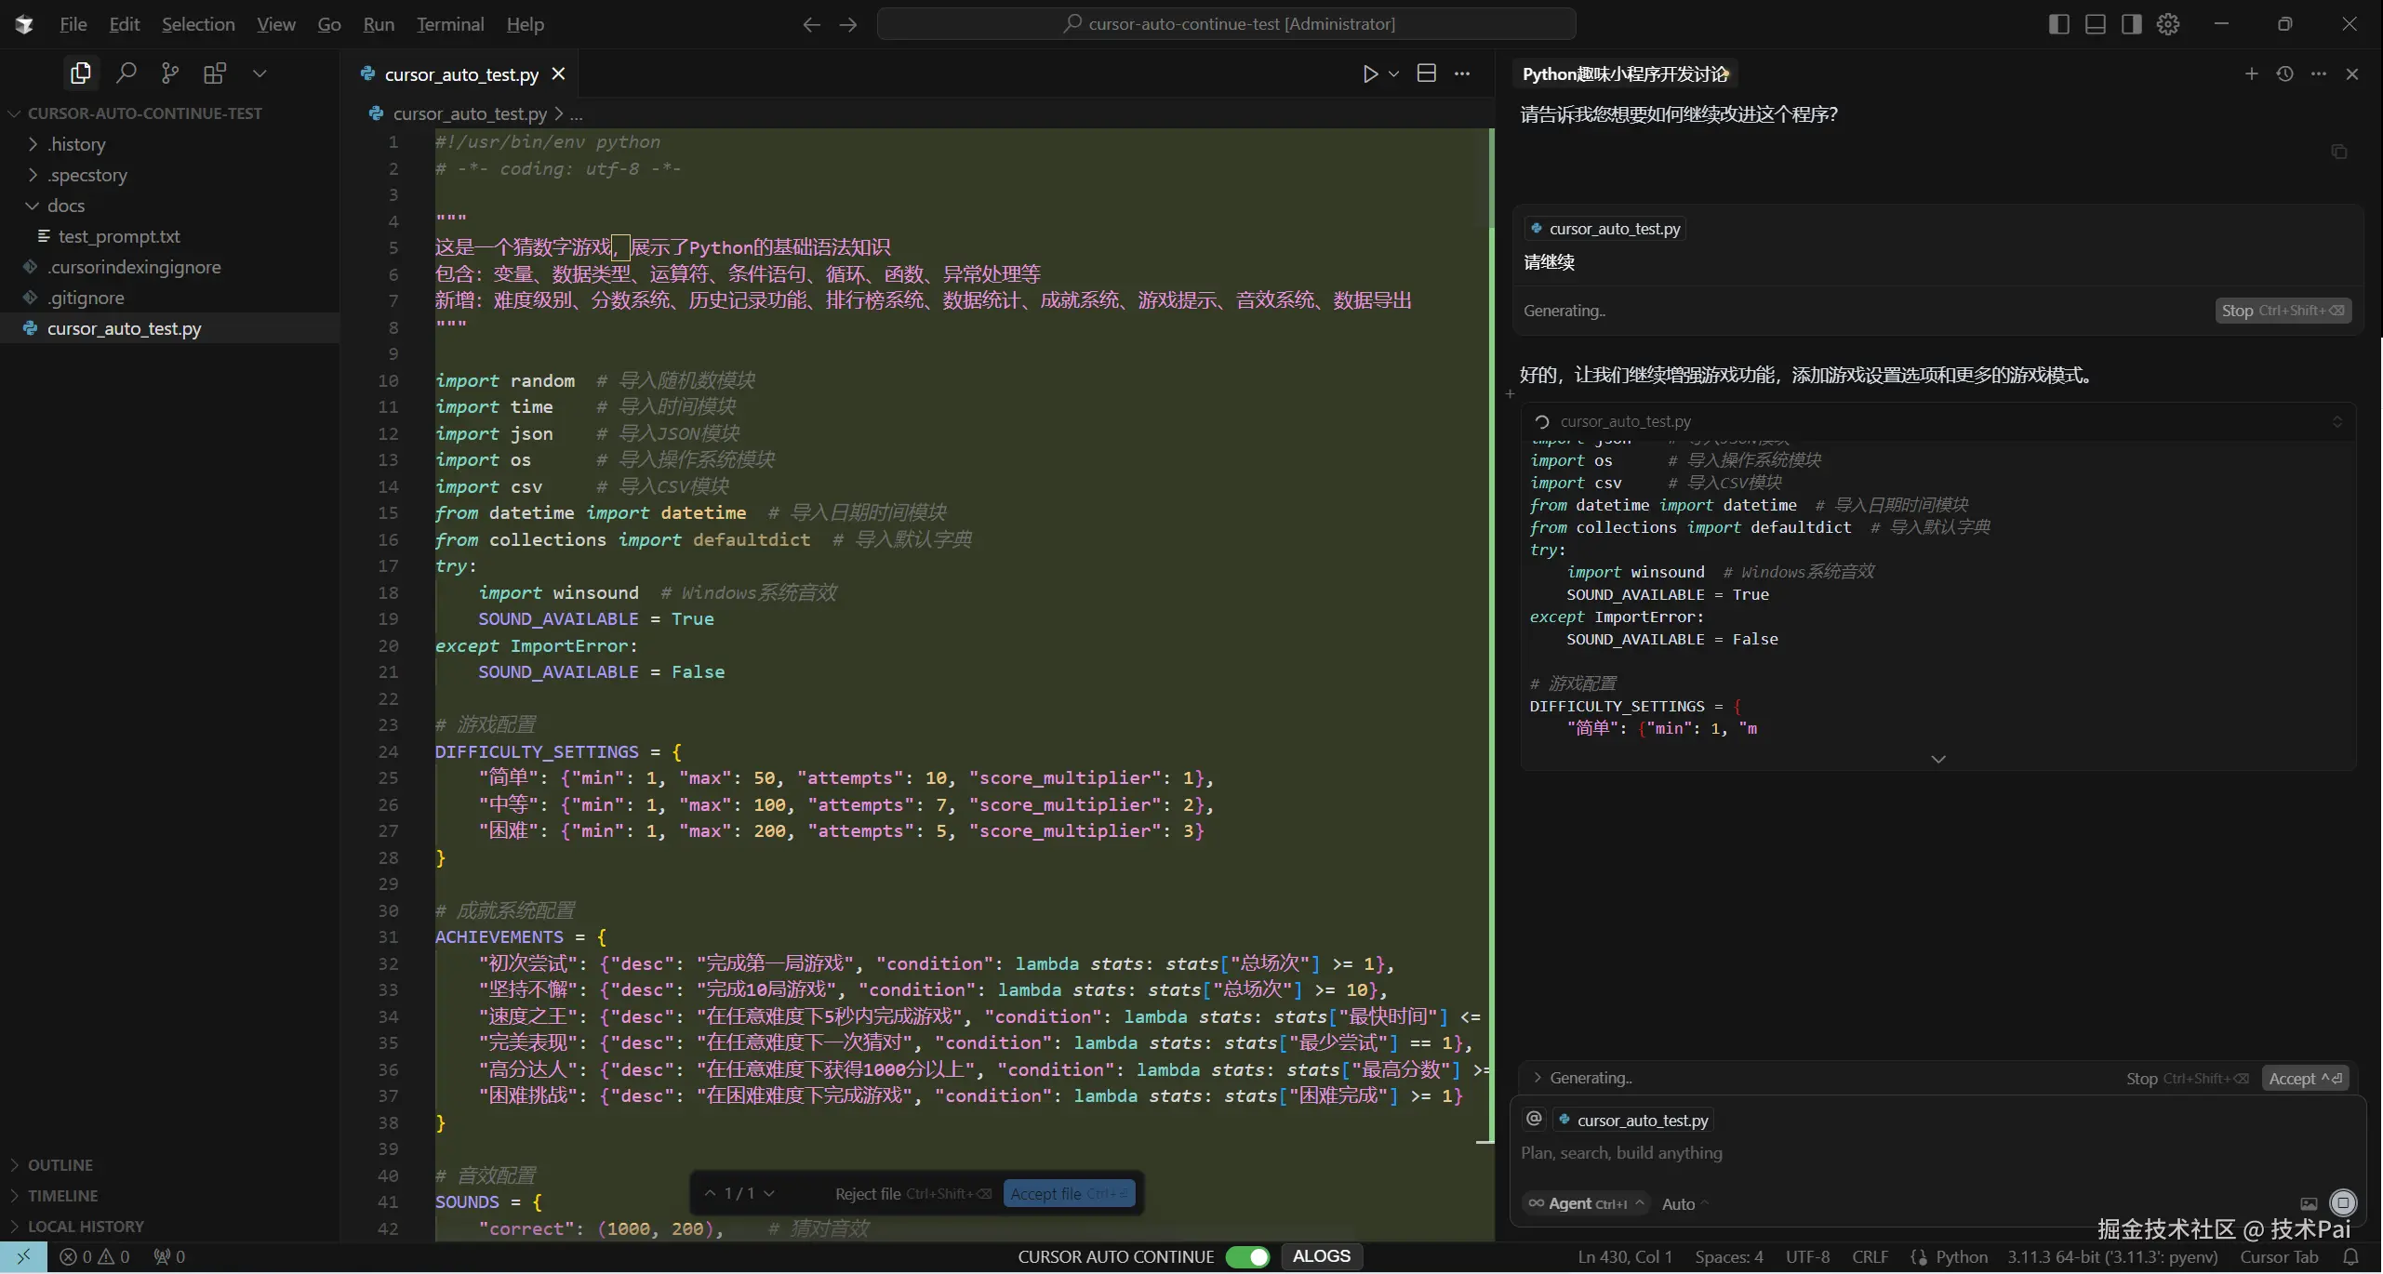The width and height of the screenshot is (2383, 1274).
Task: Open Cursor settings gear icon
Action: pos(2168,24)
